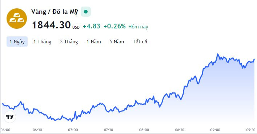Select the 1 Ngày time range
Image resolution: width=257 pixels, height=134 pixels.
coord(17,42)
